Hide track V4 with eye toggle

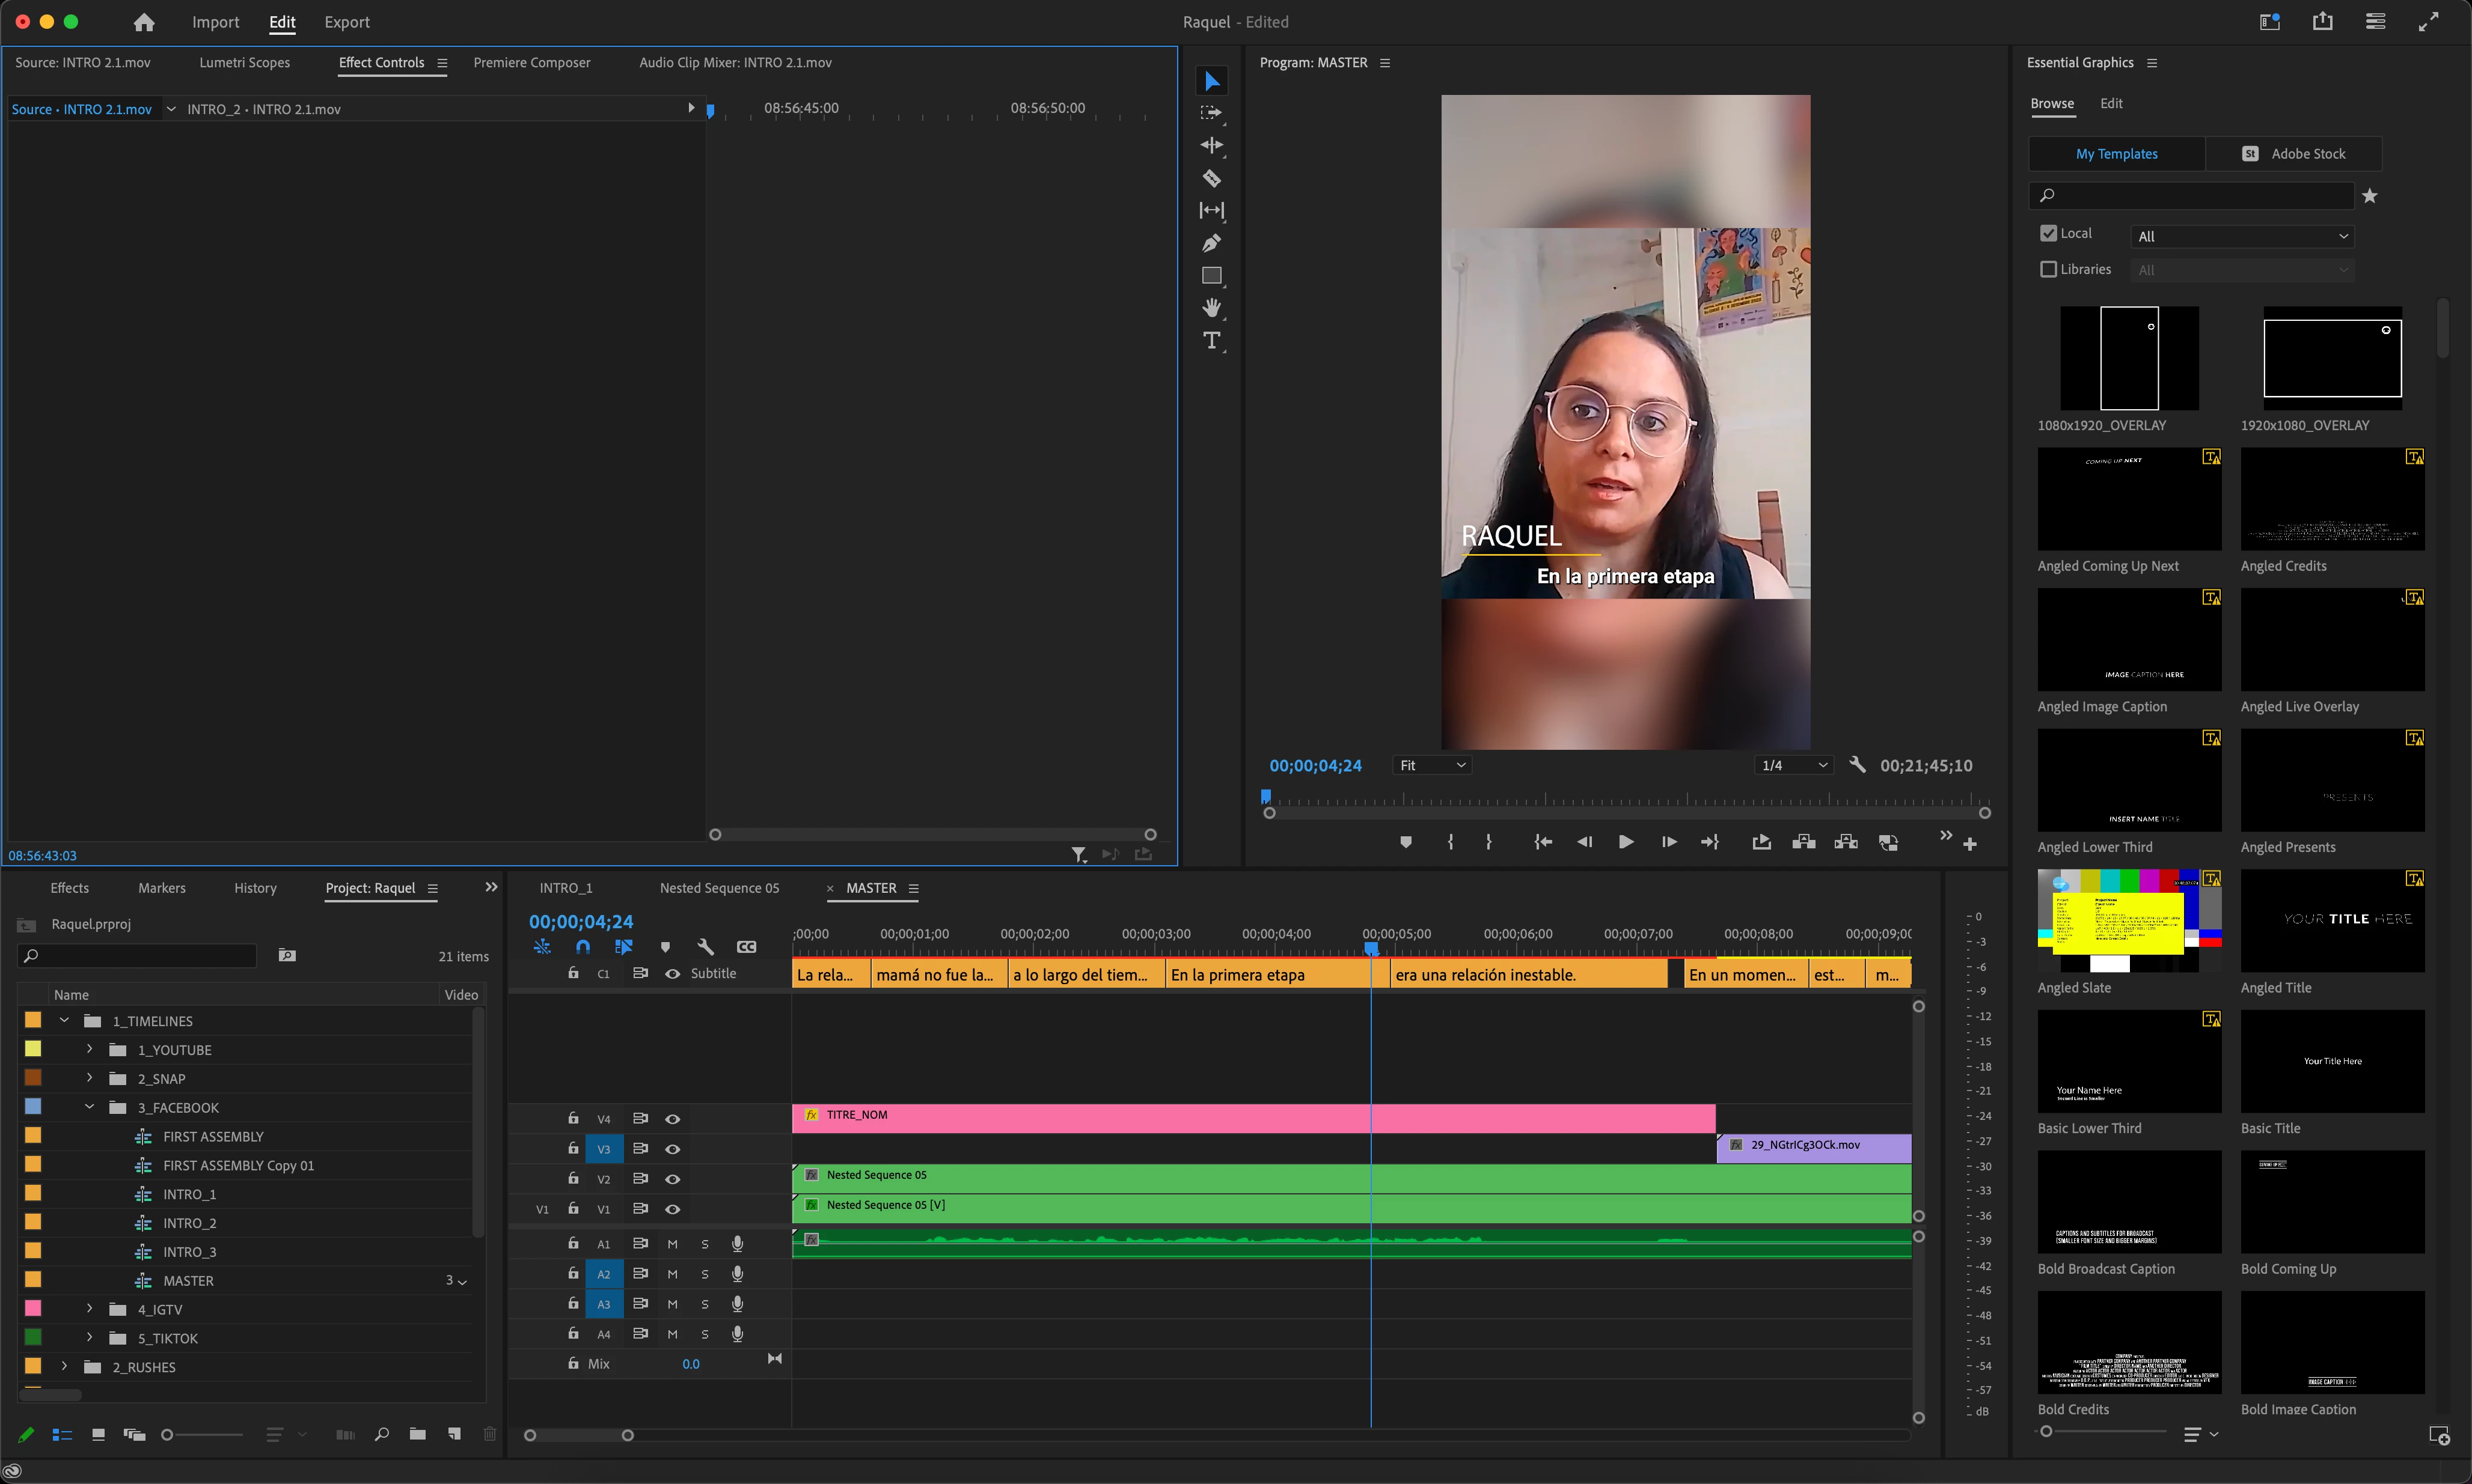coord(672,1119)
